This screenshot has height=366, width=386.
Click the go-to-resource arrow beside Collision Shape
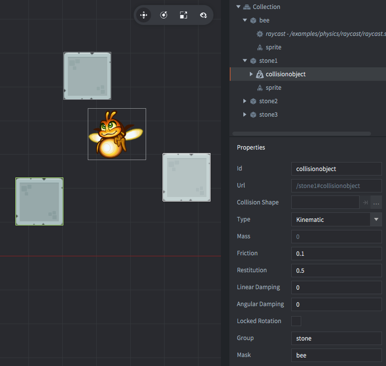(x=365, y=202)
